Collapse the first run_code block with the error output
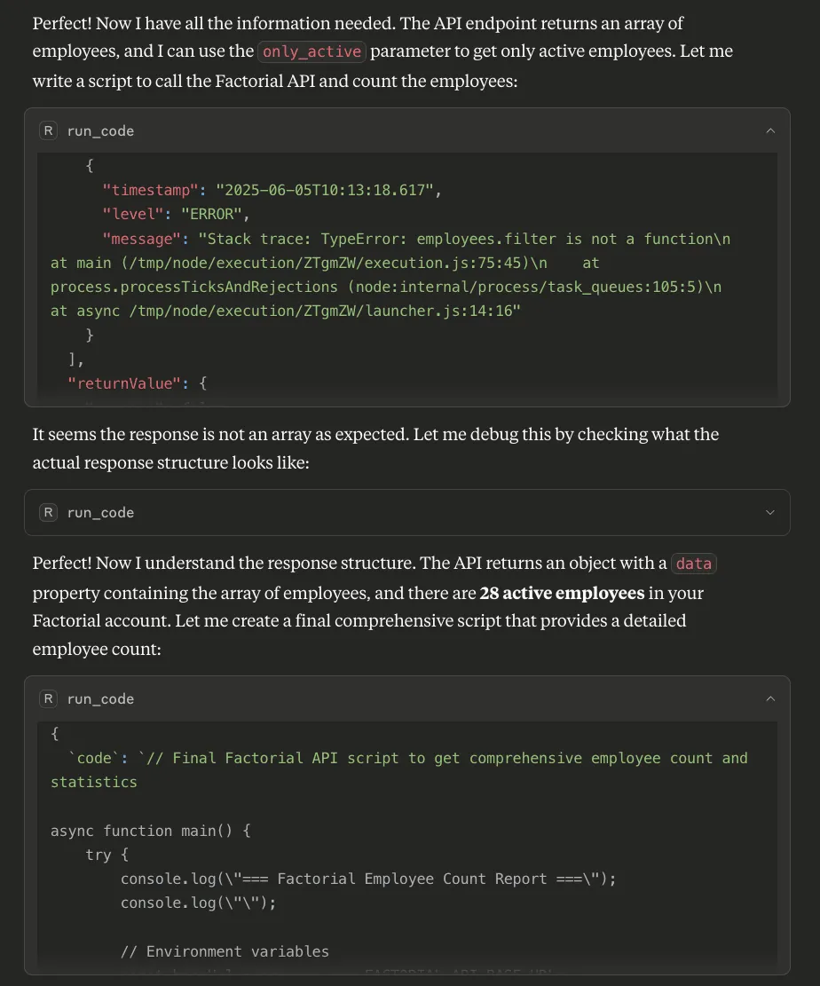 coord(769,131)
